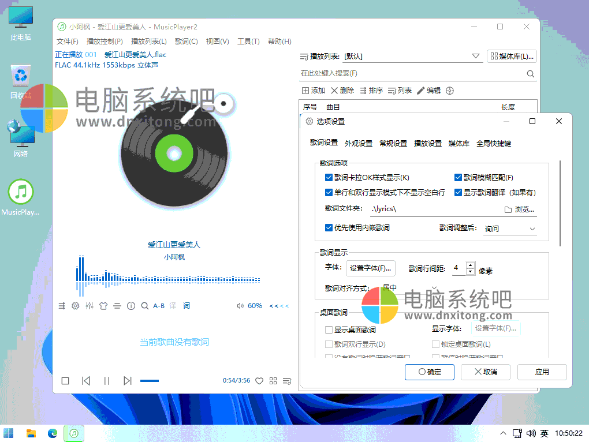The width and height of the screenshot is (589, 442).
Task: Open the media library grid icon beside the heart
Action: point(273,381)
